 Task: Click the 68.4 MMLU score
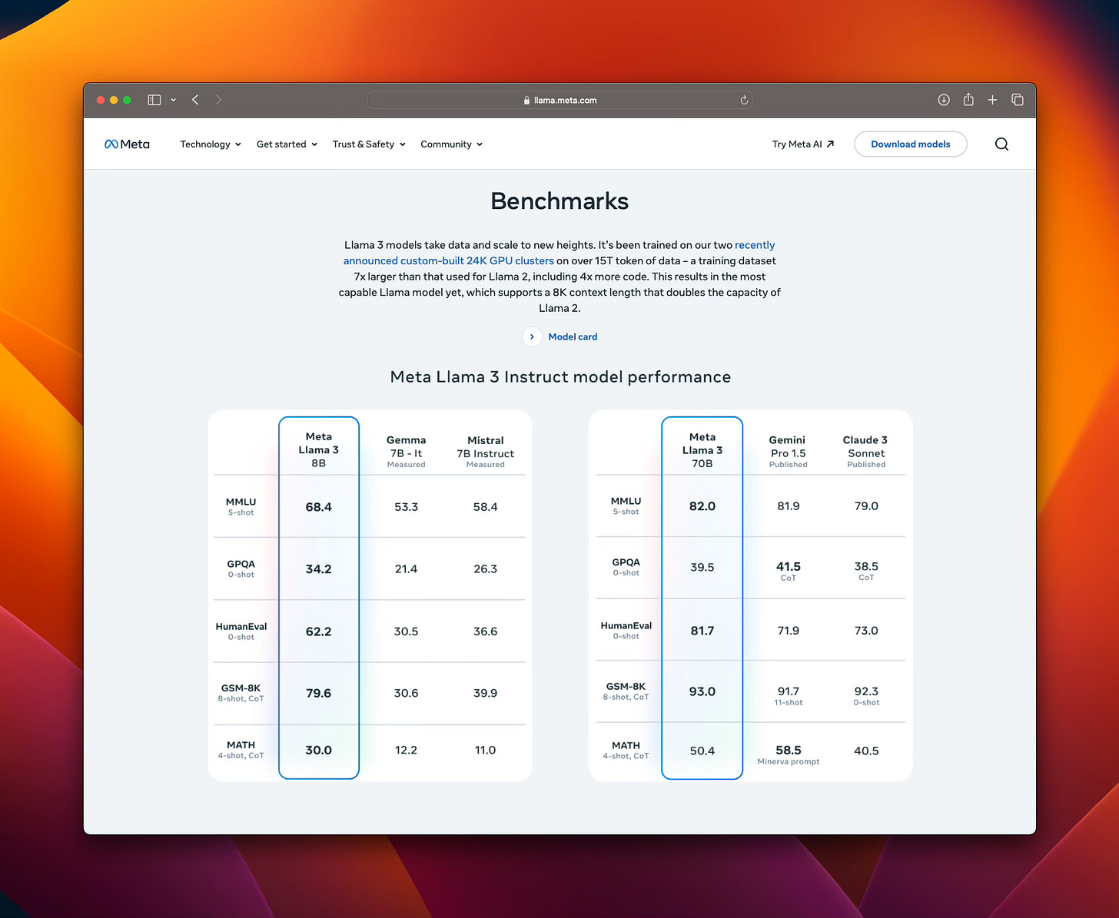[x=319, y=507]
